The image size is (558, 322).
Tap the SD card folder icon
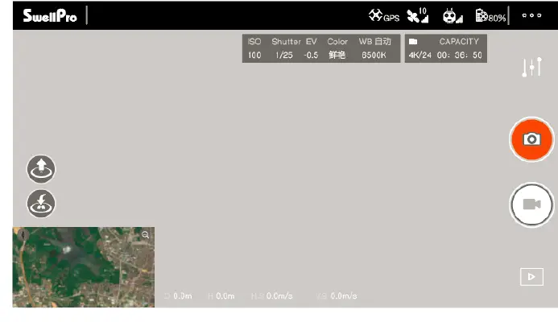tap(413, 42)
